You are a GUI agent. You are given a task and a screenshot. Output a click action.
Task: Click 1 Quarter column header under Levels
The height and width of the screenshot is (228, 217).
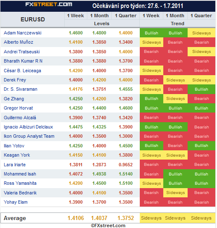click(x=126, y=16)
